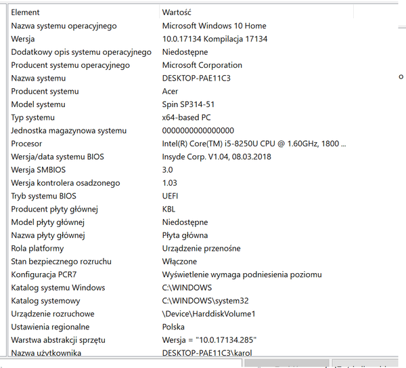
Task: Click value DESKTOP-PAE11C3\karol
Action: (x=207, y=353)
